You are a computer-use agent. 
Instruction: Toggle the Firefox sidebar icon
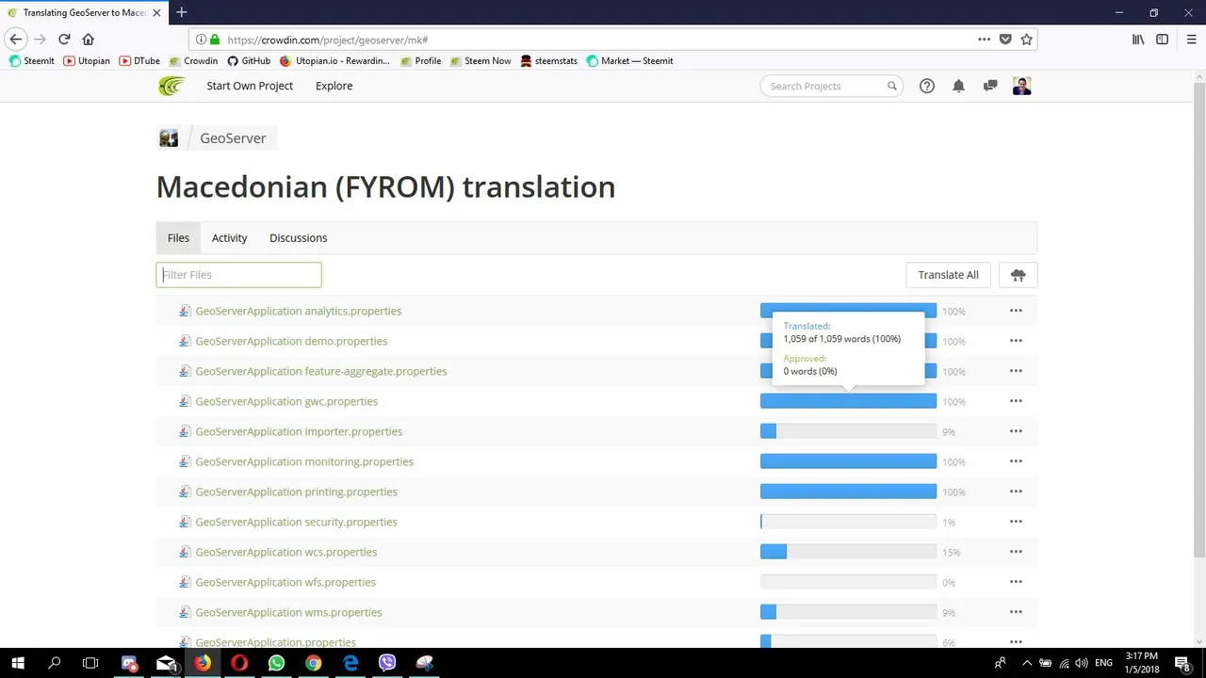click(x=1163, y=40)
